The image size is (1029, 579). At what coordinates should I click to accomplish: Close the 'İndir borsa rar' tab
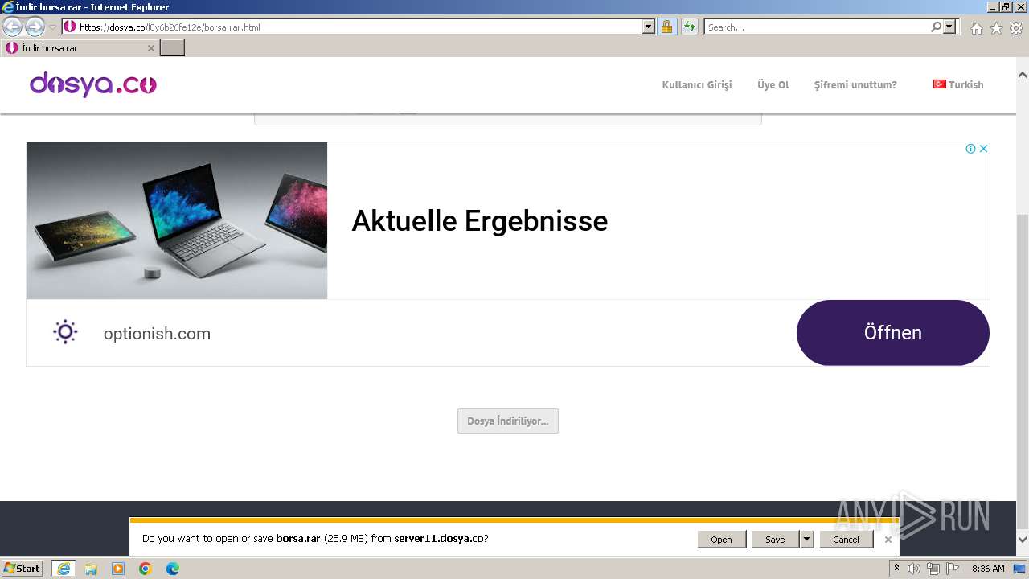click(x=150, y=48)
